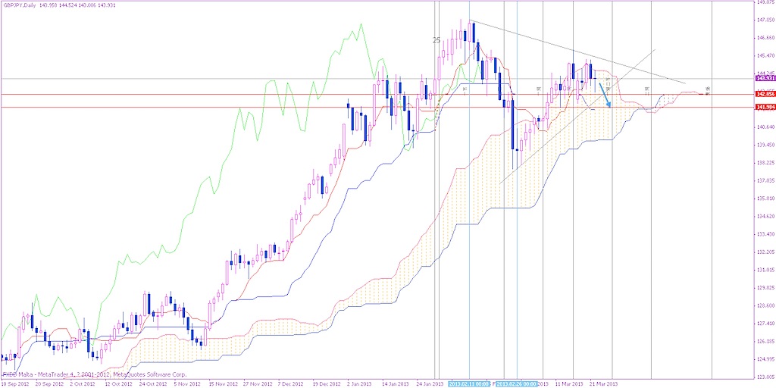Click the 10 Sep 2012 date label
The image size is (776, 388).
17,384
